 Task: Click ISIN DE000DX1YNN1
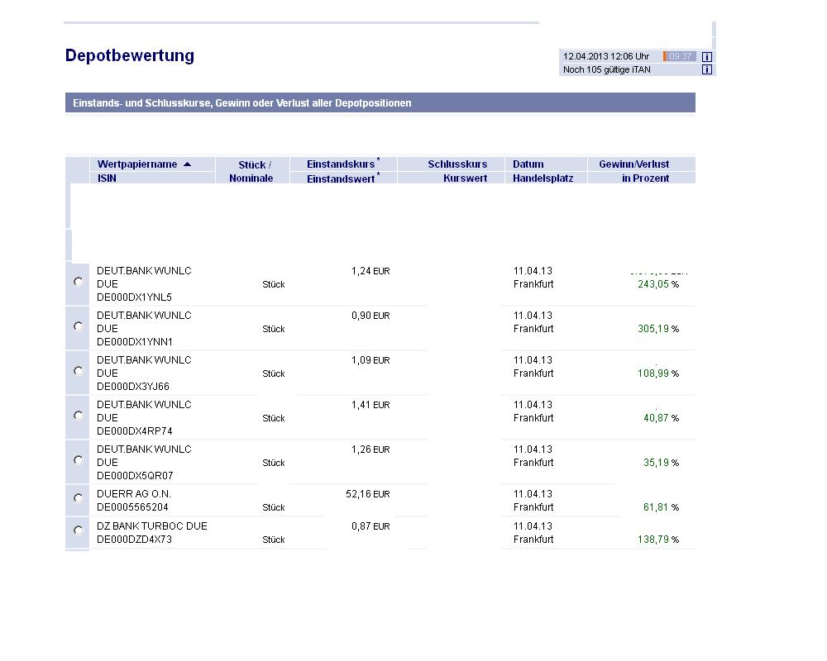click(x=135, y=342)
